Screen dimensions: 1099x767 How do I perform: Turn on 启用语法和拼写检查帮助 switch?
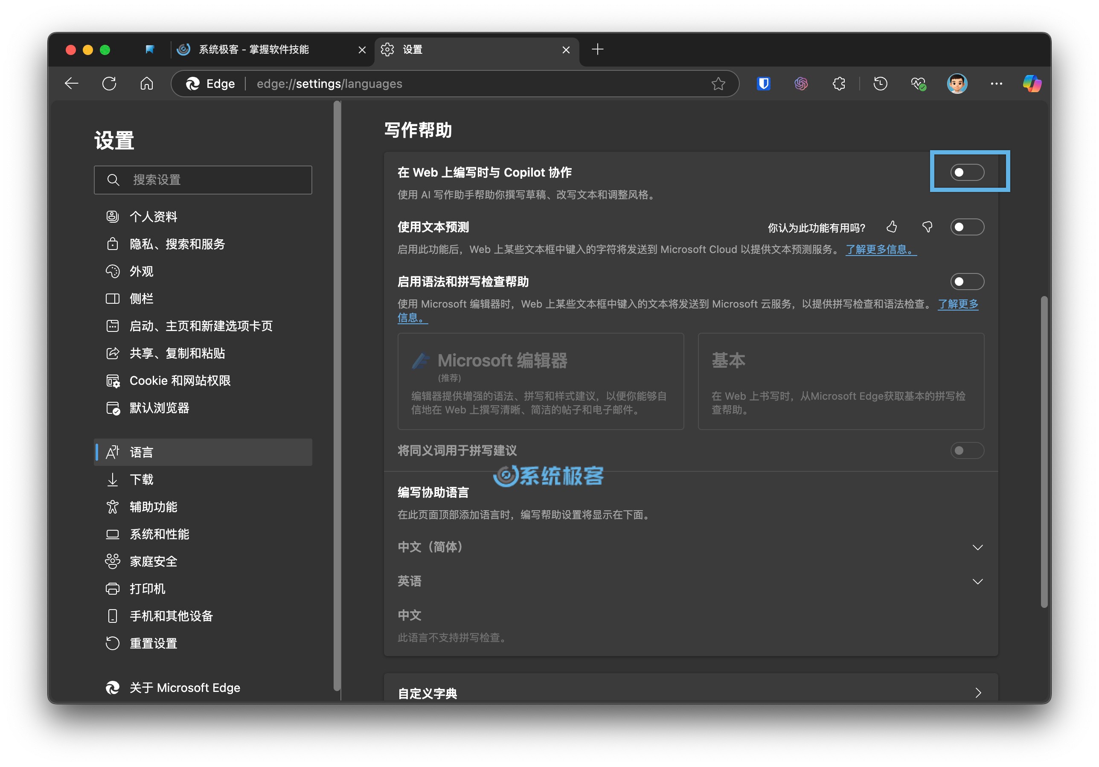967,282
